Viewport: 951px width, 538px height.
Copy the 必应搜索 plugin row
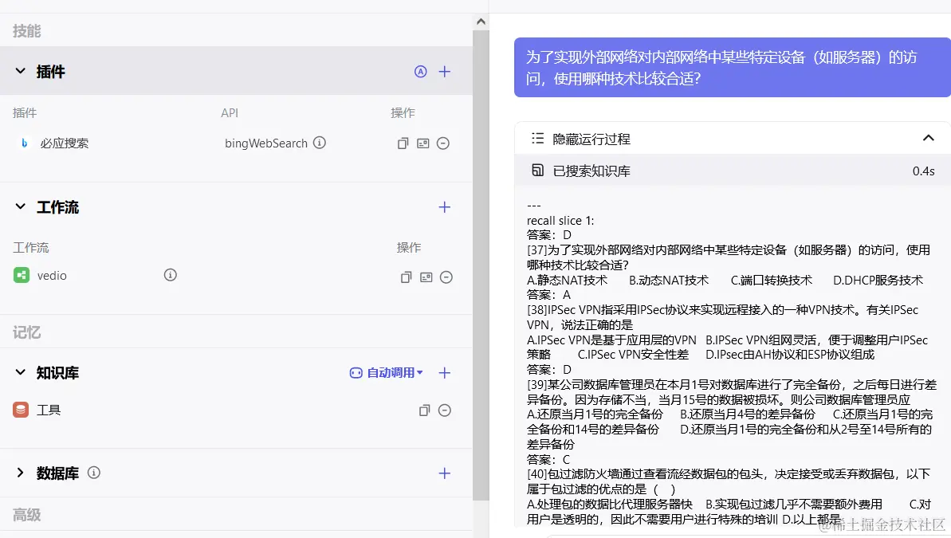tap(403, 143)
